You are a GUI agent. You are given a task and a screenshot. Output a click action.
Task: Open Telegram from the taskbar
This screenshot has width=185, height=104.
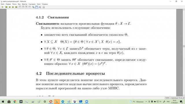pyautogui.click(x=63, y=101)
